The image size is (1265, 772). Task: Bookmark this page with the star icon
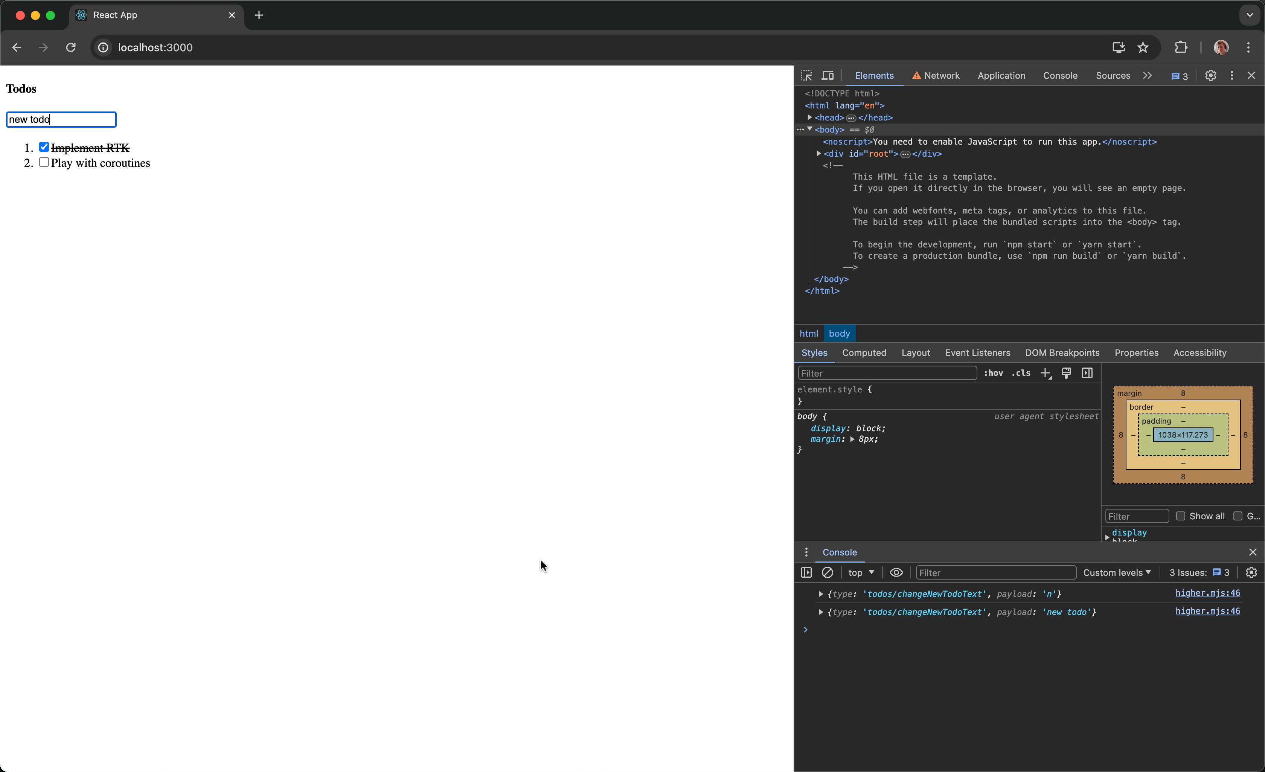pyautogui.click(x=1143, y=47)
